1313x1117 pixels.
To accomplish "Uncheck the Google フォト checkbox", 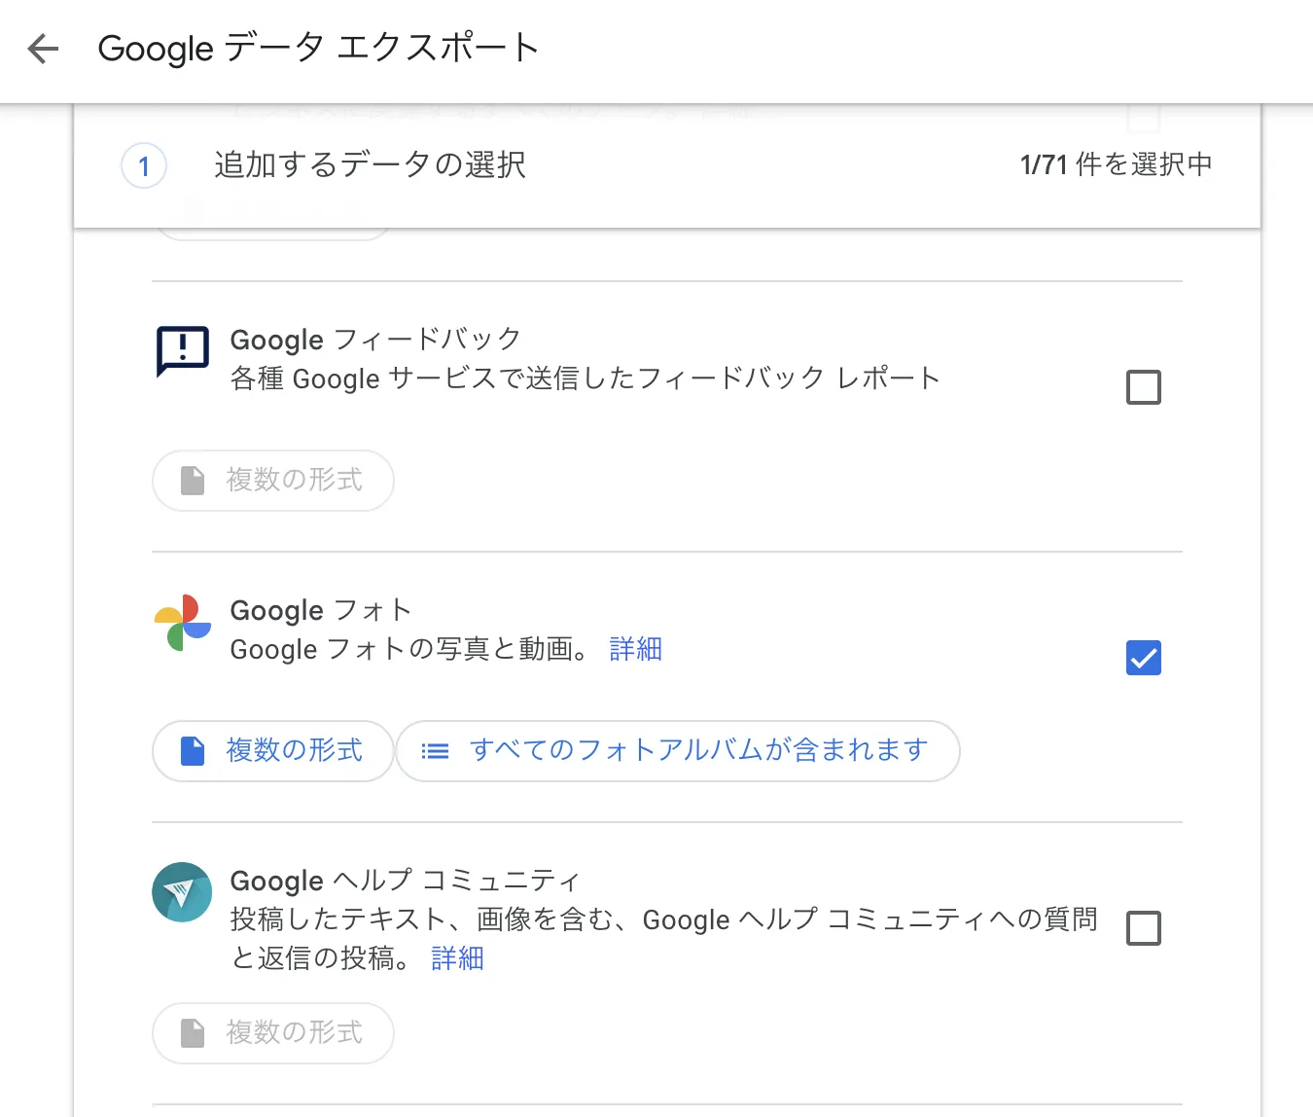I will click(1144, 658).
